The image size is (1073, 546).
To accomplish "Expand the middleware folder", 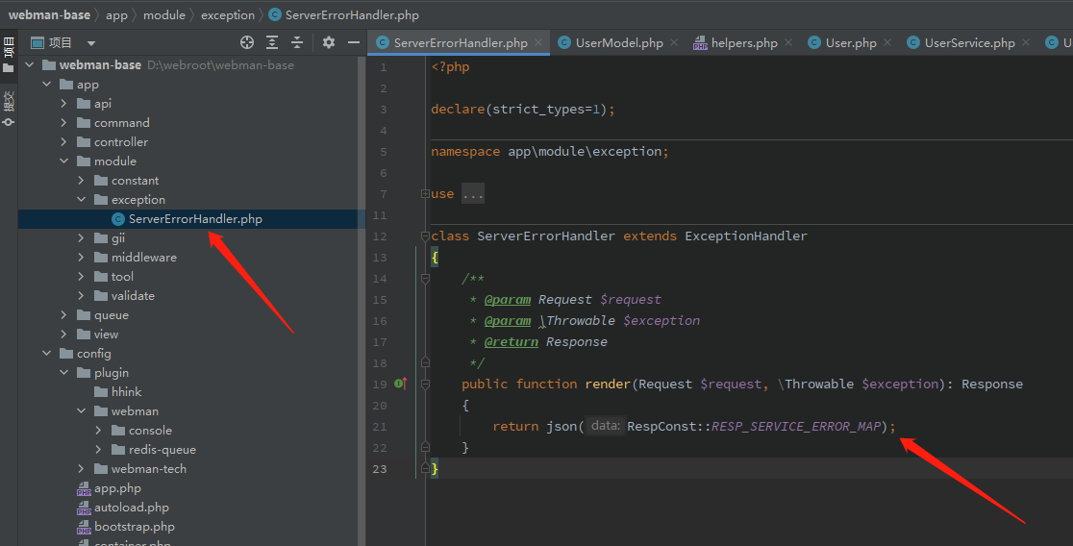I will click(82, 258).
